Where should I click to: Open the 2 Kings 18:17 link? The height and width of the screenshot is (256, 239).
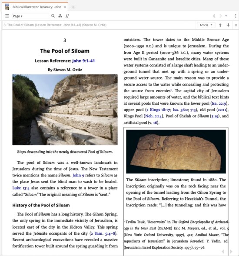pyautogui.click(x=158, y=110)
